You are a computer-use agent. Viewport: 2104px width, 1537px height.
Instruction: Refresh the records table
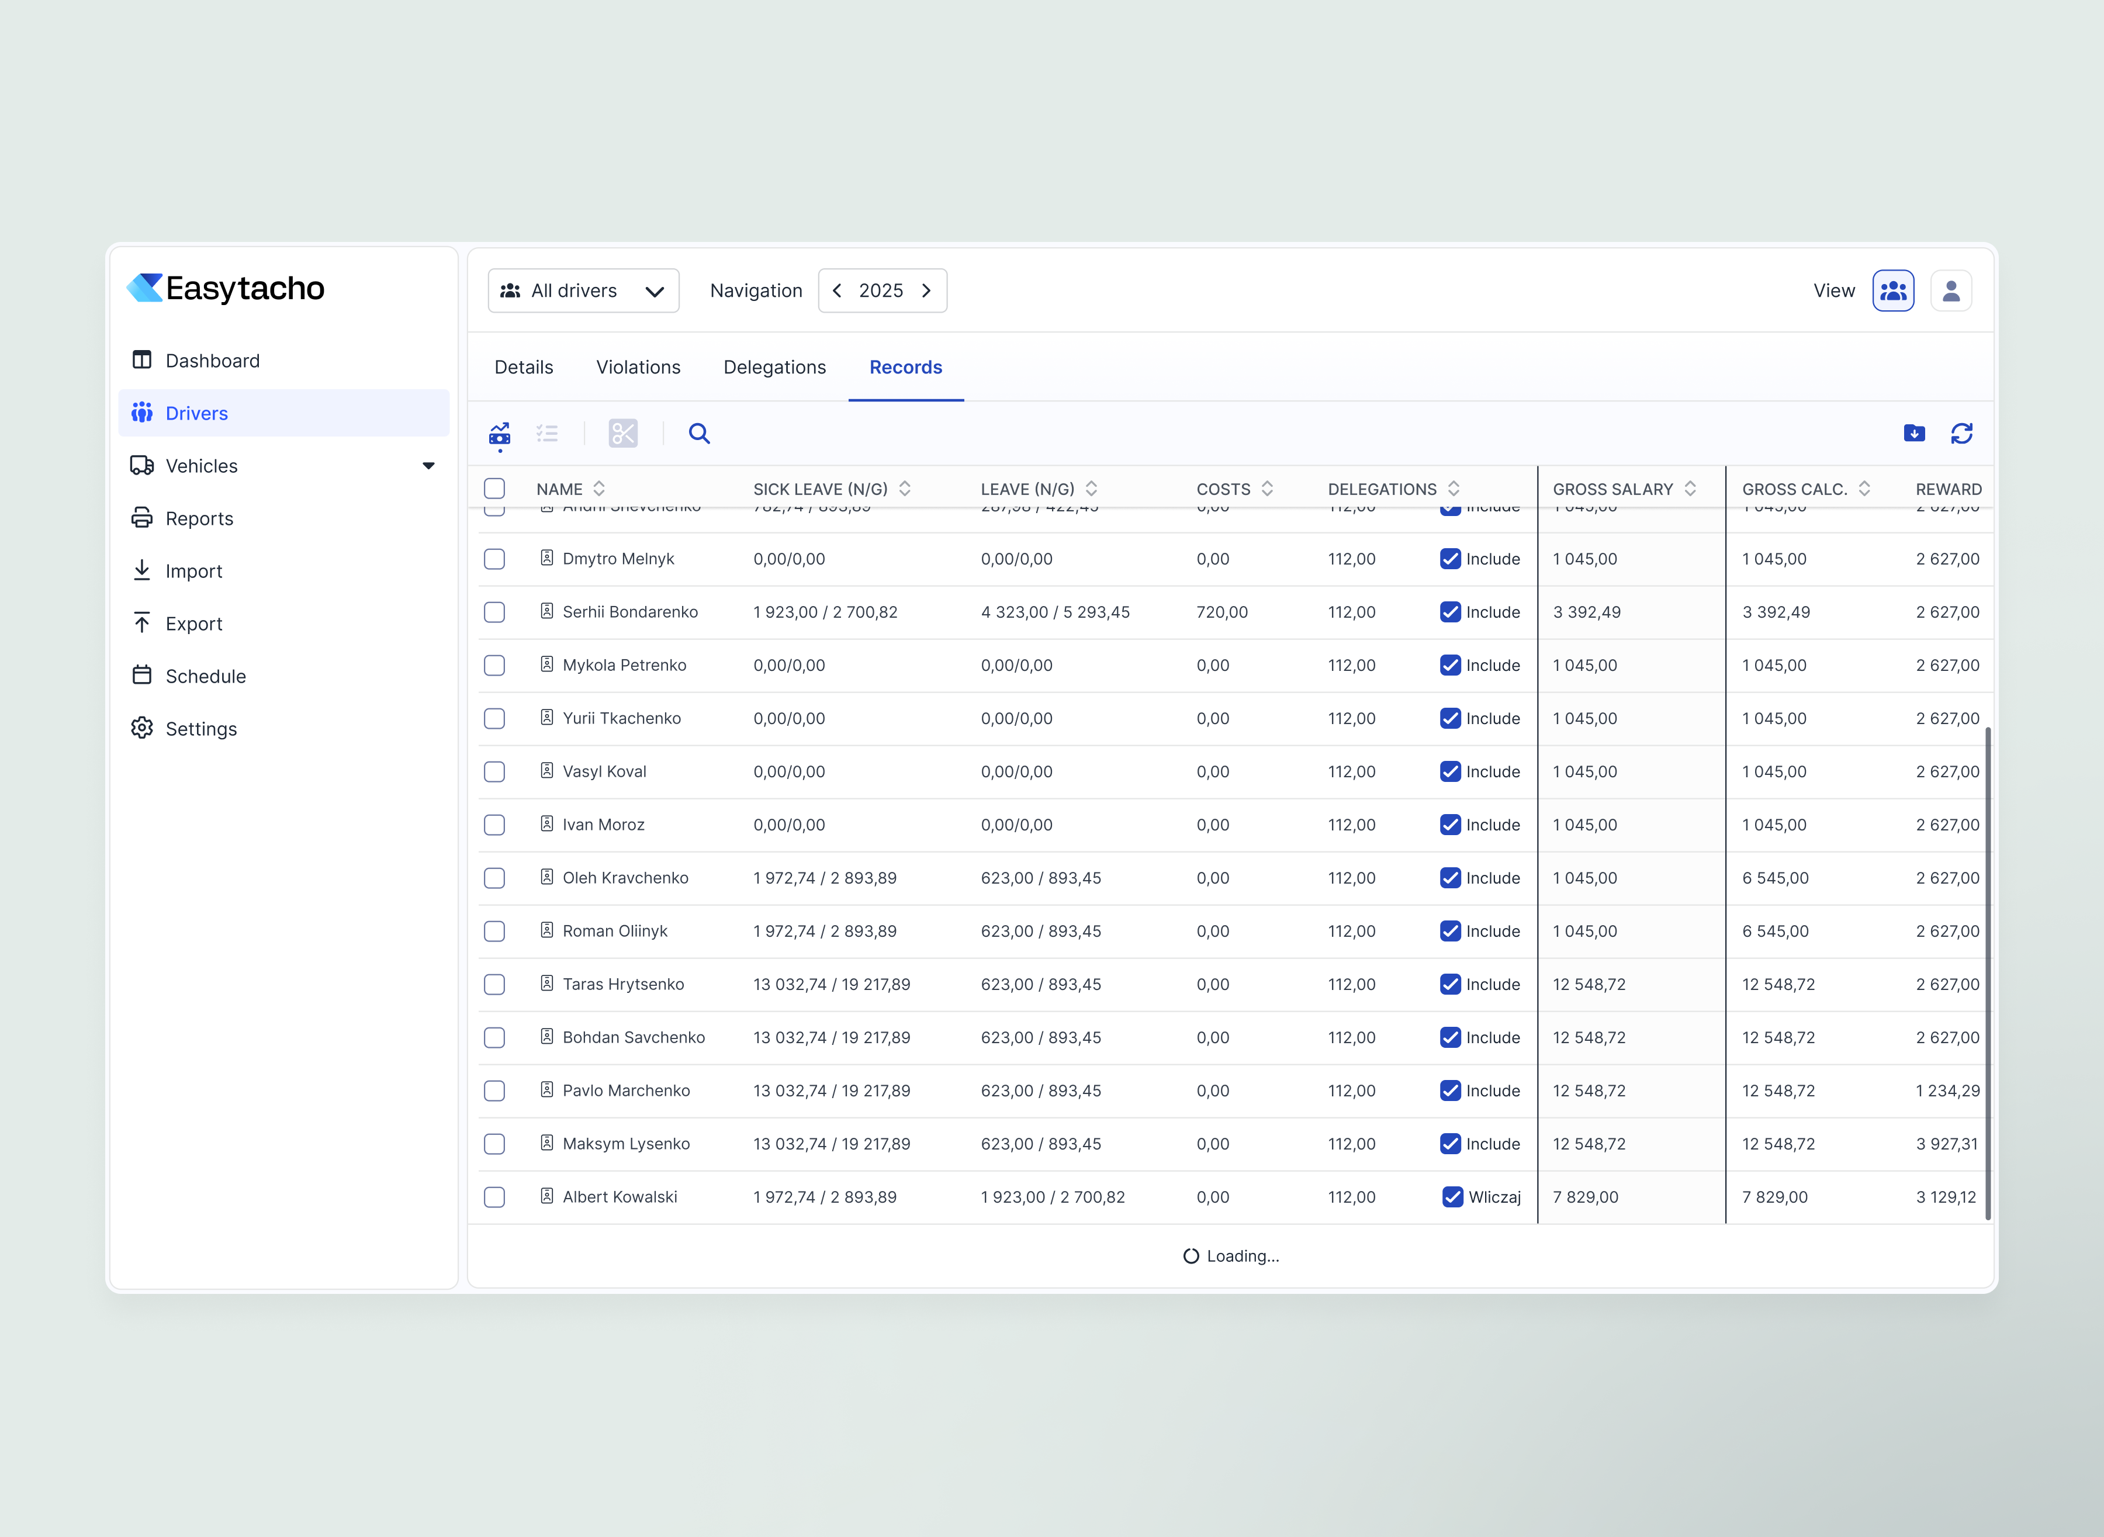1963,434
